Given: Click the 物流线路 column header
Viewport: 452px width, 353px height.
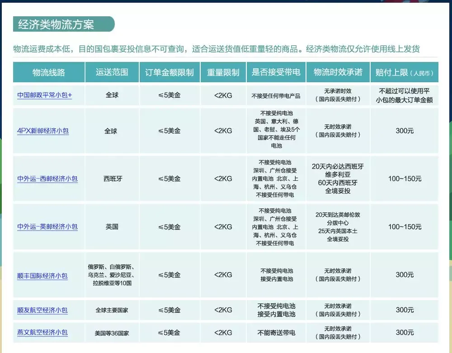Looking at the screenshot, I should [49, 72].
